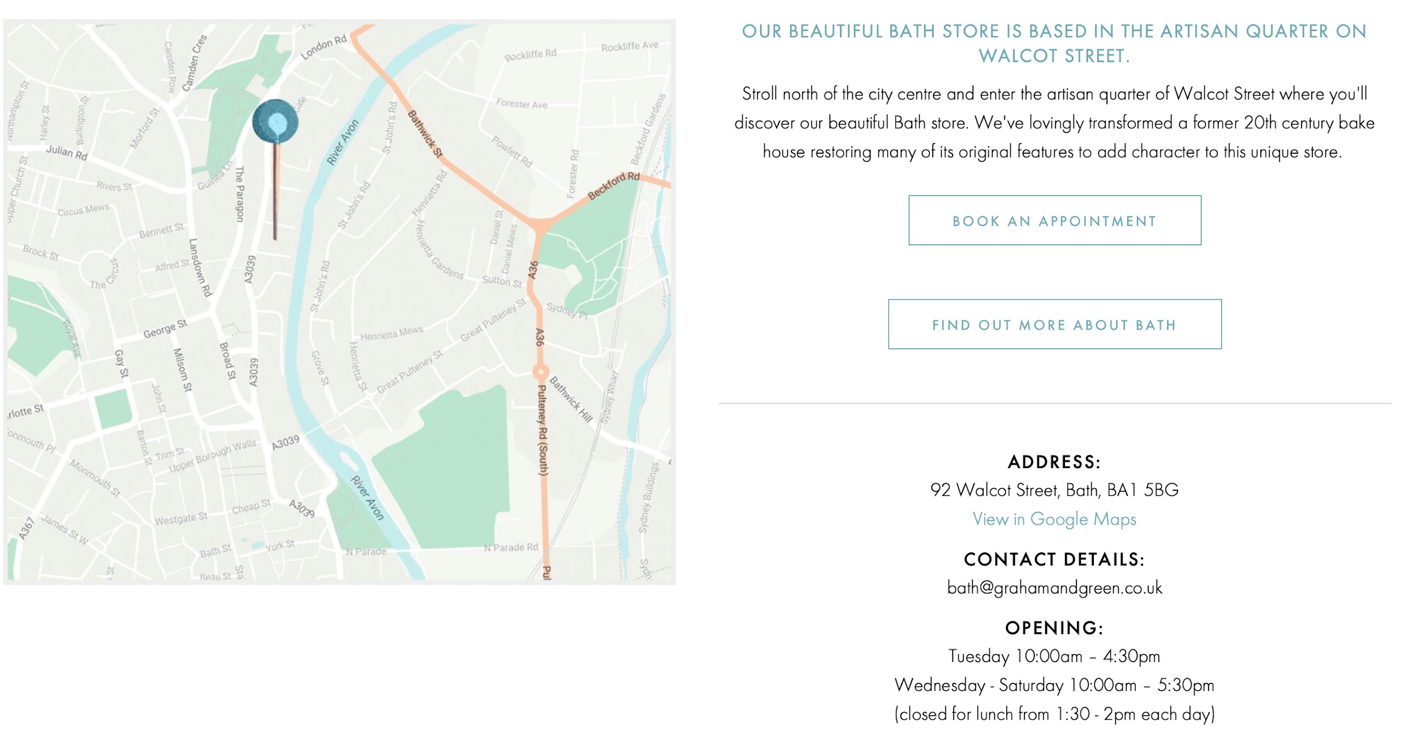Click the bath@grahamandgreen.co.uk email address
Screen dimensions: 1414x735
pyautogui.click(x=1054, y=588)
